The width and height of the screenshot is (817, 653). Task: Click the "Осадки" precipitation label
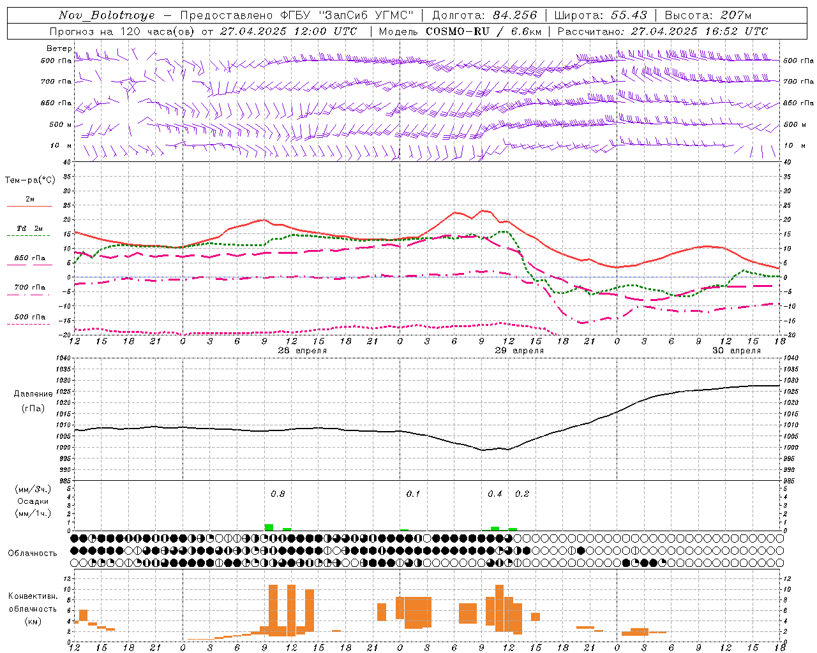tap(33, 501)
